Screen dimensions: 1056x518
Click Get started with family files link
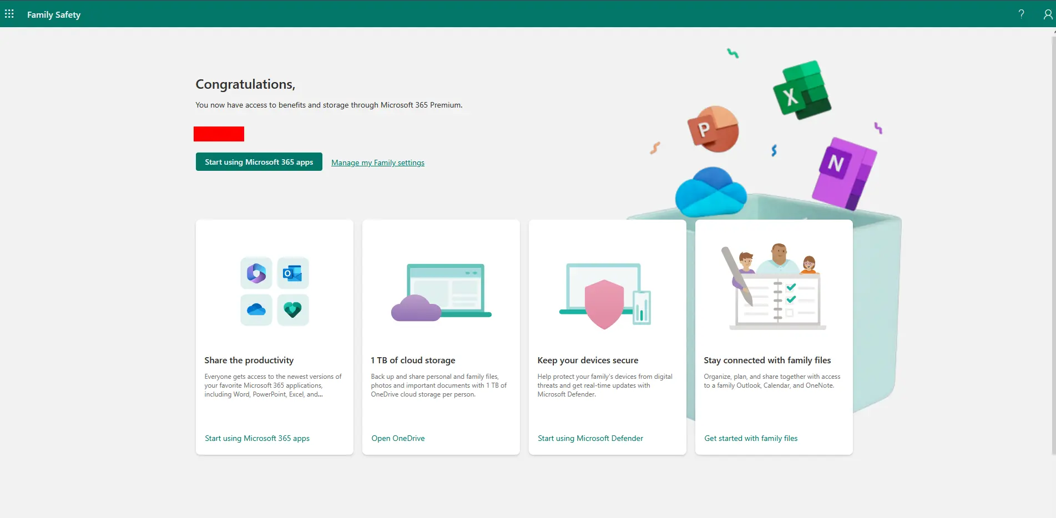point(751,438)
